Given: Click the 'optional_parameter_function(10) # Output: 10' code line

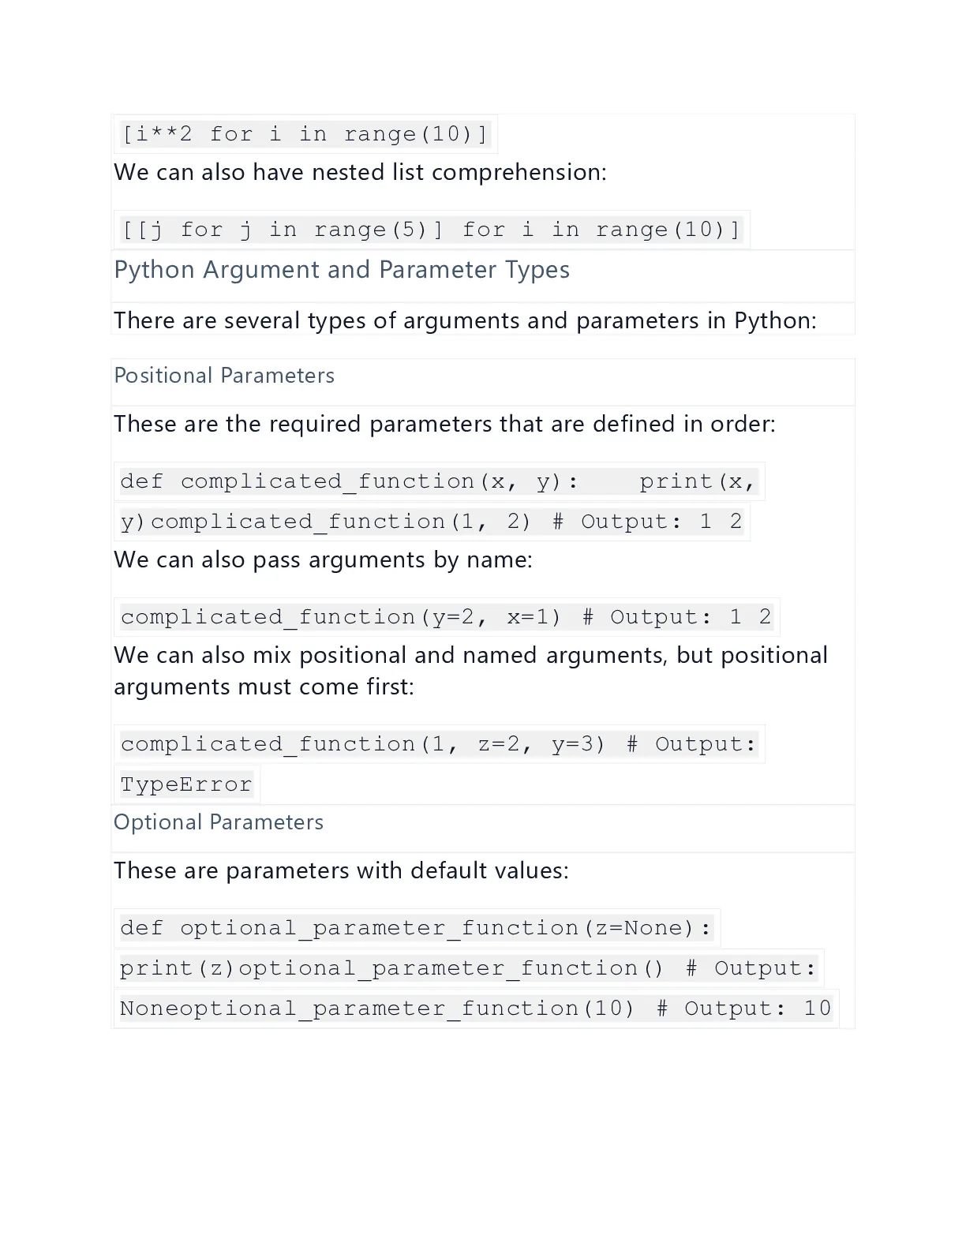Looking at the screenshot, I should pyautogui.click(x=476, y=1009).
